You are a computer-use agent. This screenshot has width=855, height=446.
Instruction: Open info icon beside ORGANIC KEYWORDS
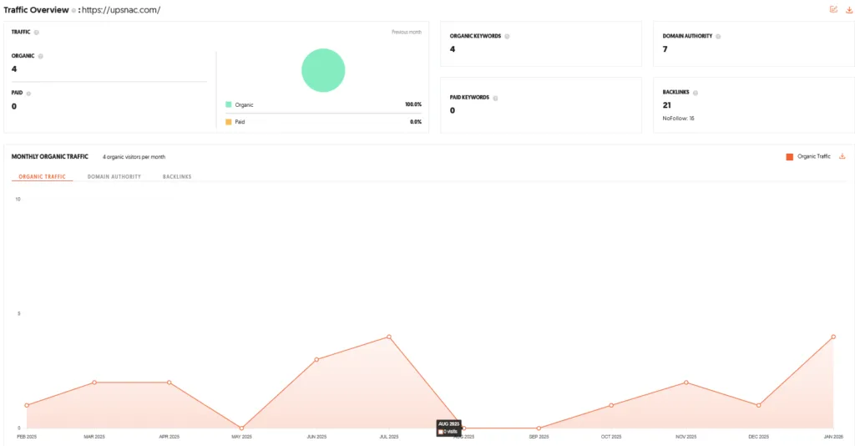point(507,37)
